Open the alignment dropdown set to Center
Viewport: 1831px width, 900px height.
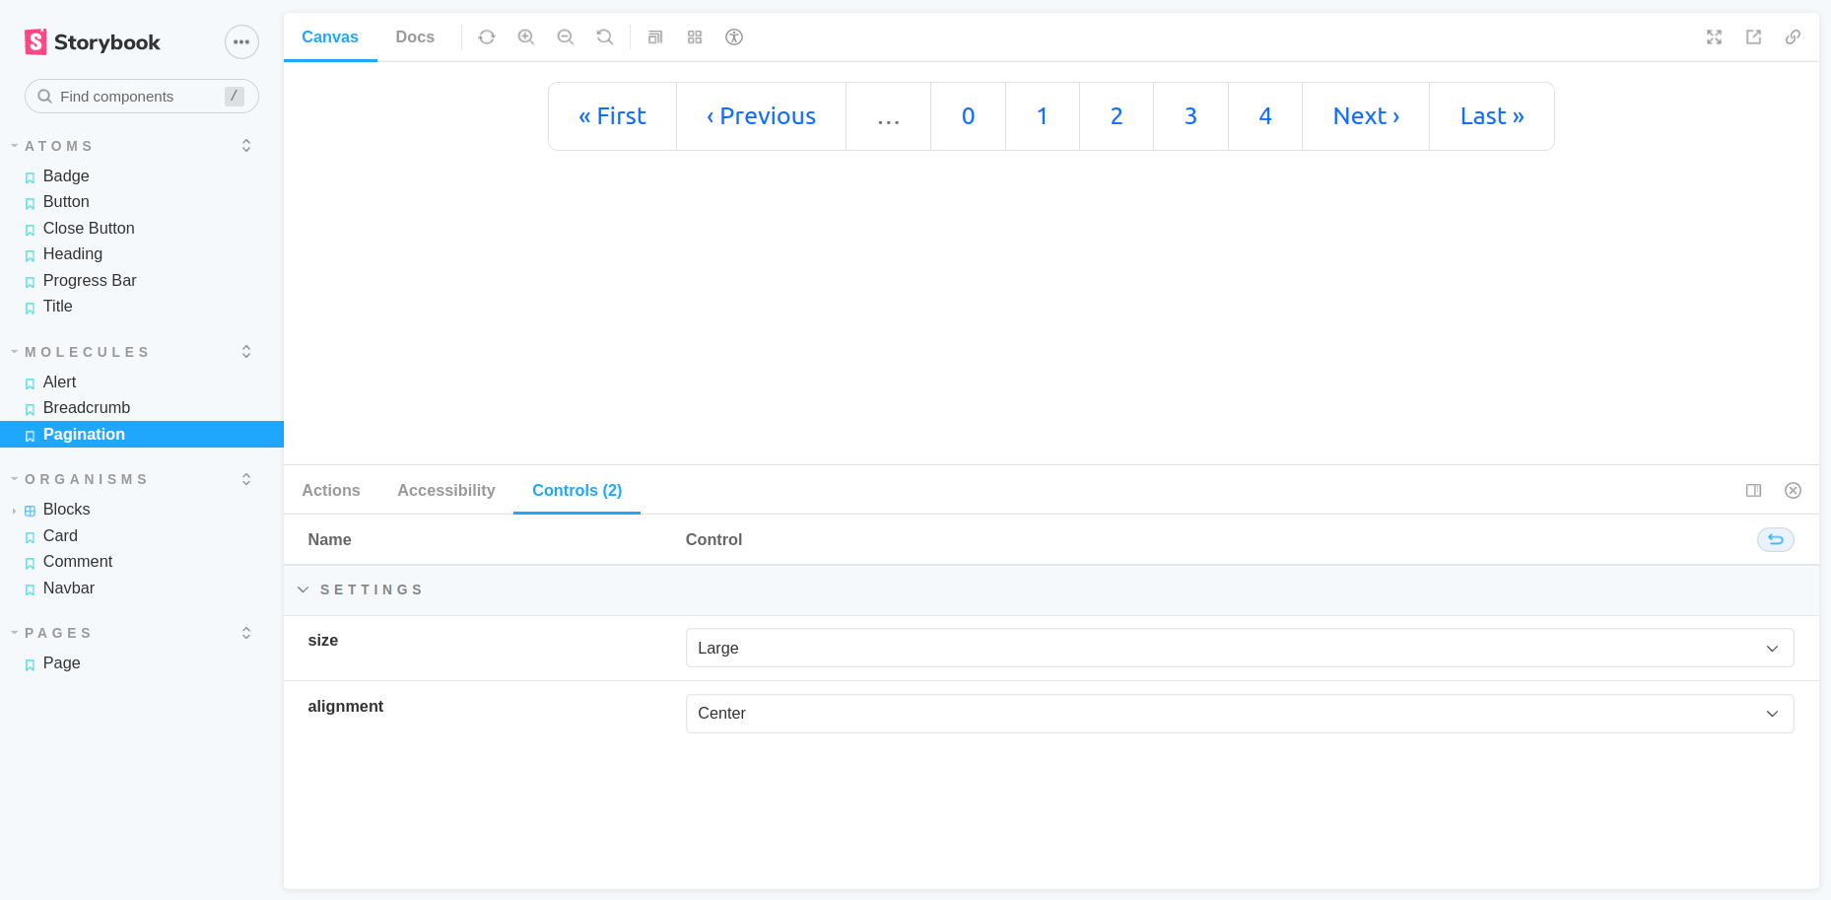pos(1239,714)
